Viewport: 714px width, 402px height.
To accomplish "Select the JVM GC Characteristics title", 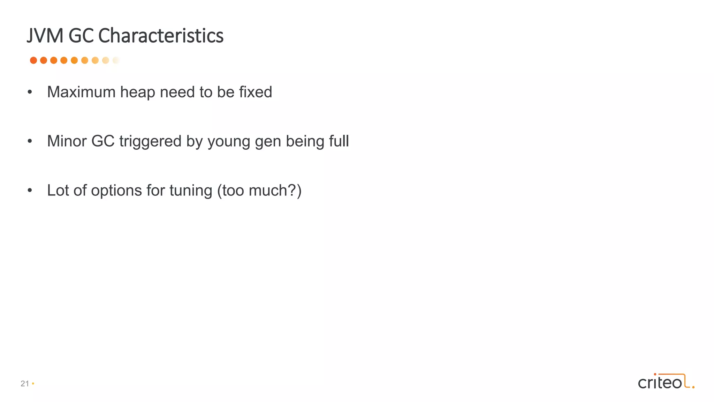I will tap(125, 36).
